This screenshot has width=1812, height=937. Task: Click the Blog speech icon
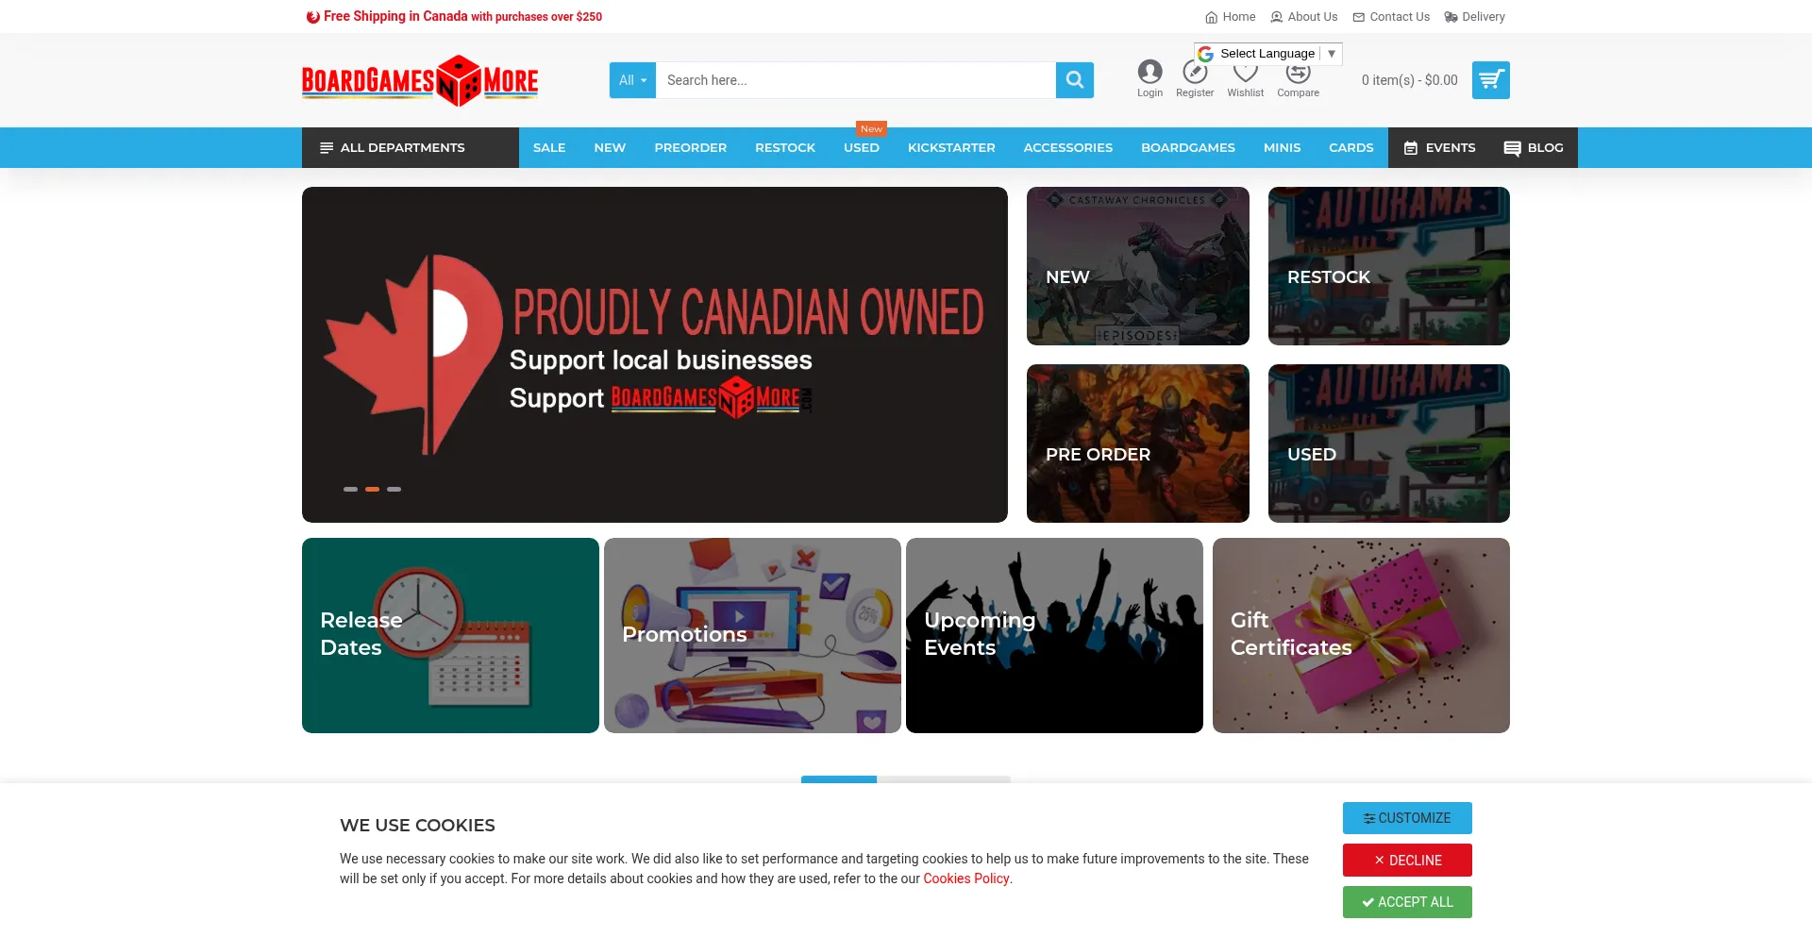pos(1511,147)
